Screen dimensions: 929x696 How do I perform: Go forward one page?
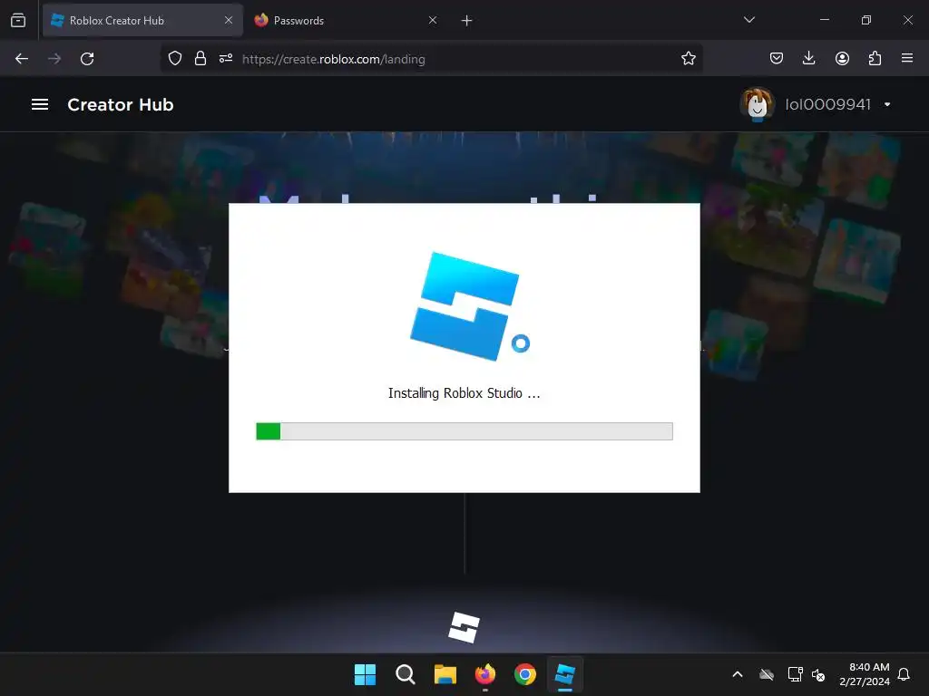(x=54, y=59)
